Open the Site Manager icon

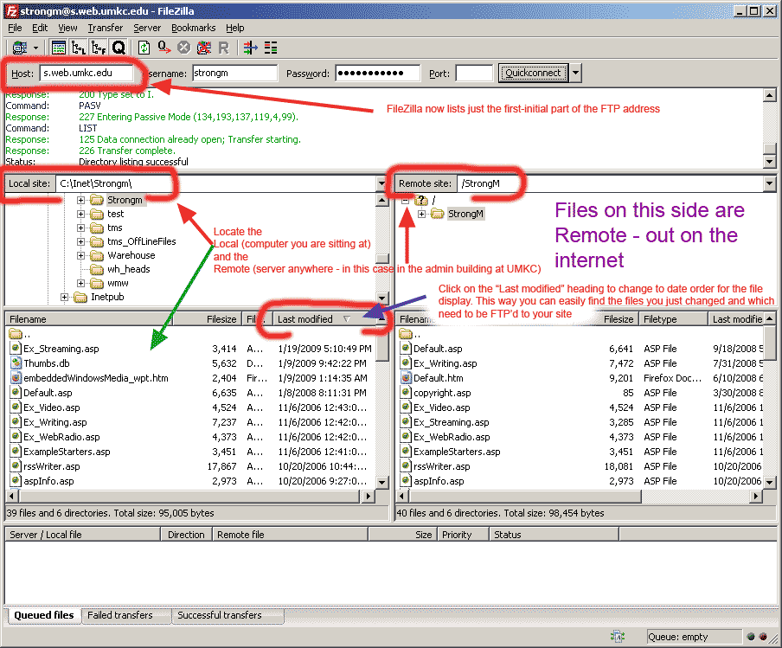(20, 48)
